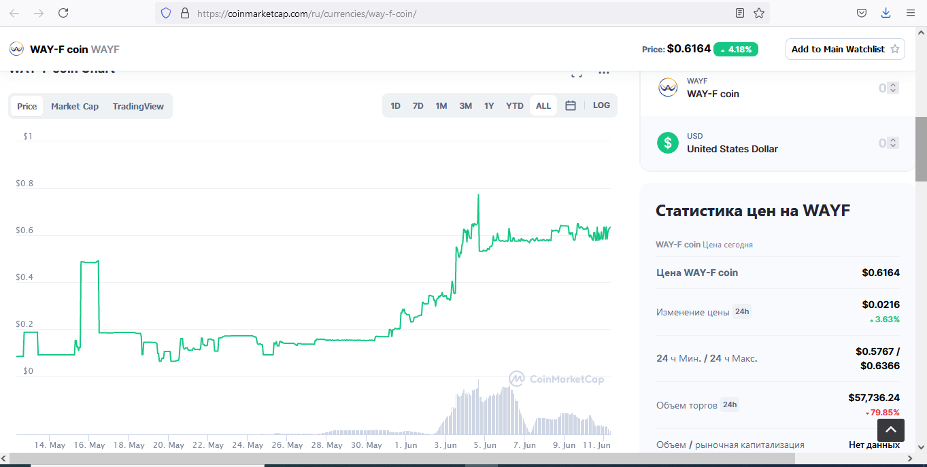Focus the USD amount input field

(x=881, y=143)
